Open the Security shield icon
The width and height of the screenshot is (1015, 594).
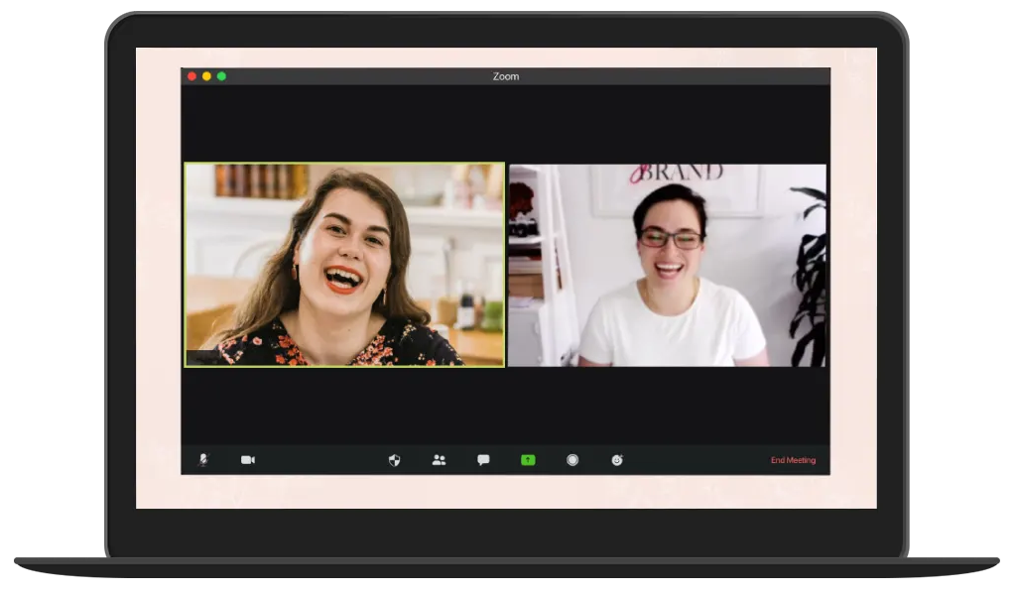(x=394, y=460)
